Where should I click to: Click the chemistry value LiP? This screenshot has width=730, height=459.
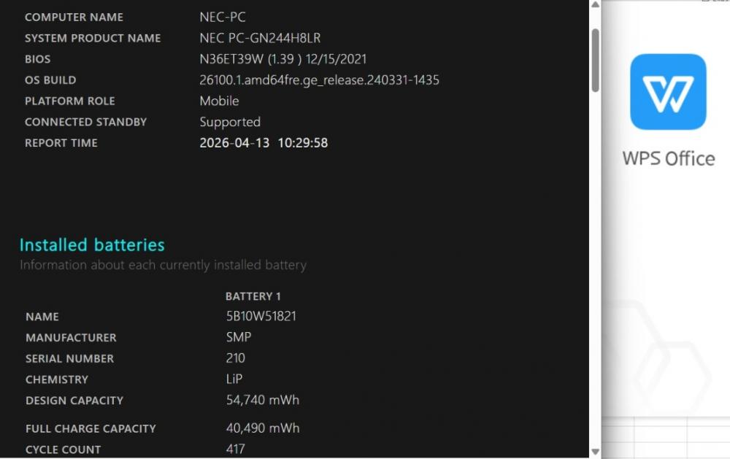234,379
